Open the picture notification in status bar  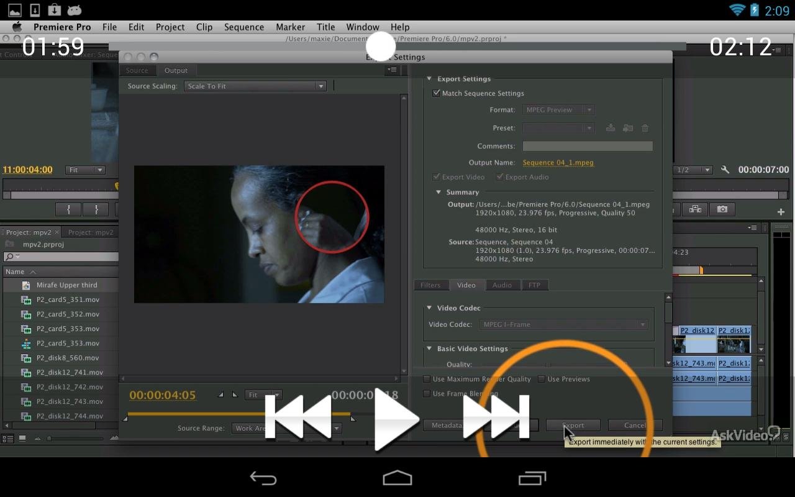(x=14, y=10)
